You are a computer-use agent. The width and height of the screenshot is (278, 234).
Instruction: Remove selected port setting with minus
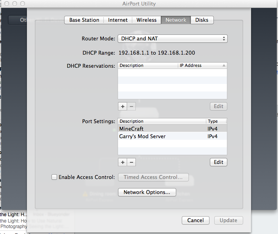pos(131,162)
